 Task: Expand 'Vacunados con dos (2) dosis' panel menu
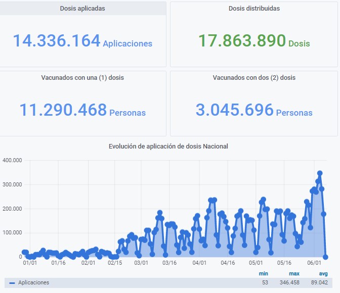click(254, 78)
